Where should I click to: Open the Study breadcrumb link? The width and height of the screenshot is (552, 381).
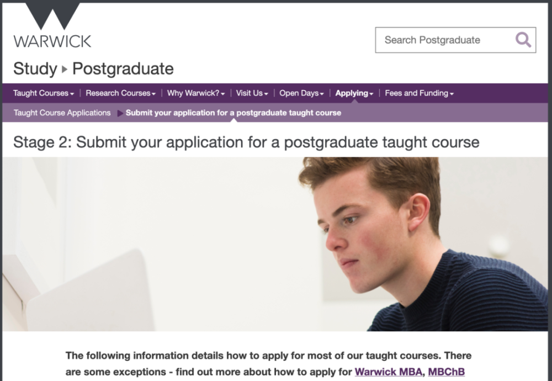point(35,68)
